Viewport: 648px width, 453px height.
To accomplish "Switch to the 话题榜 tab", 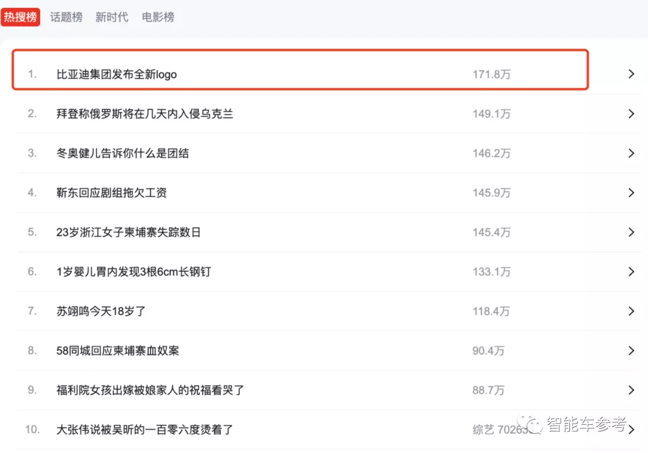I will pos(66,17).
